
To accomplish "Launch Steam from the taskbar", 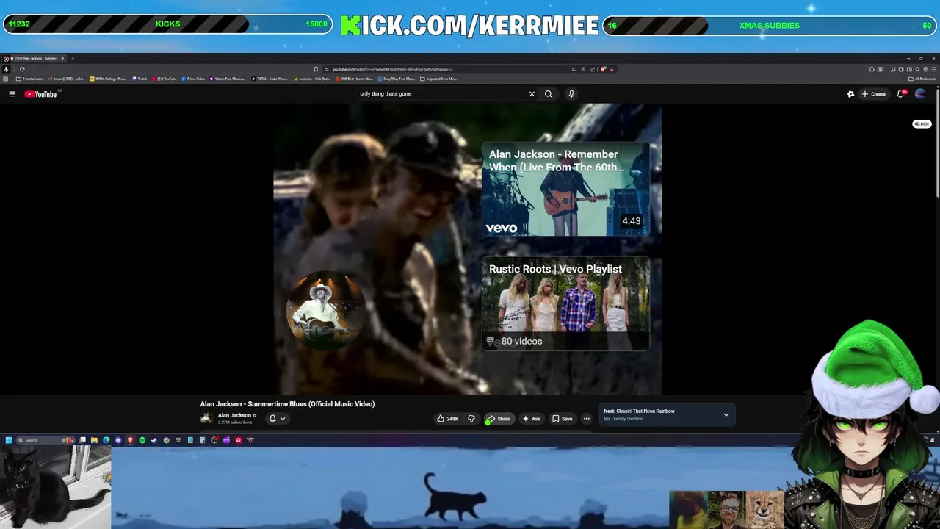I will pos(154,440).
